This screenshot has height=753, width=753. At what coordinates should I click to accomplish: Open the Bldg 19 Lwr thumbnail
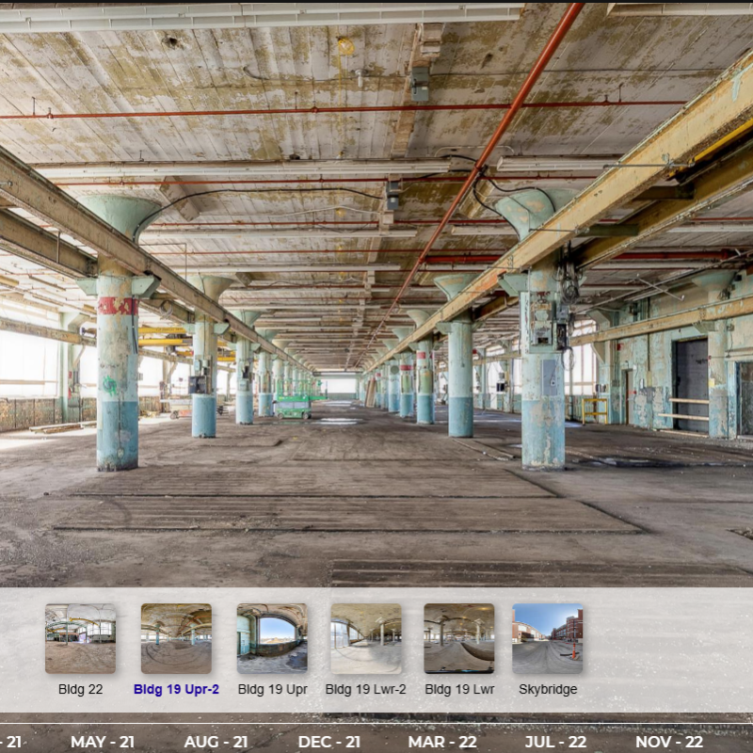(459, 638)
